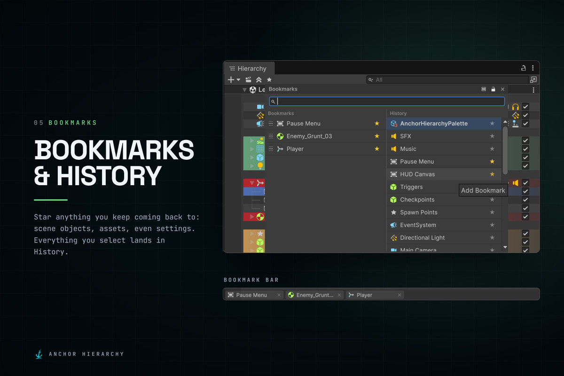Click the yellow headphones icon
This screenshot has width=564, height=376.
(x=516, y=107)
